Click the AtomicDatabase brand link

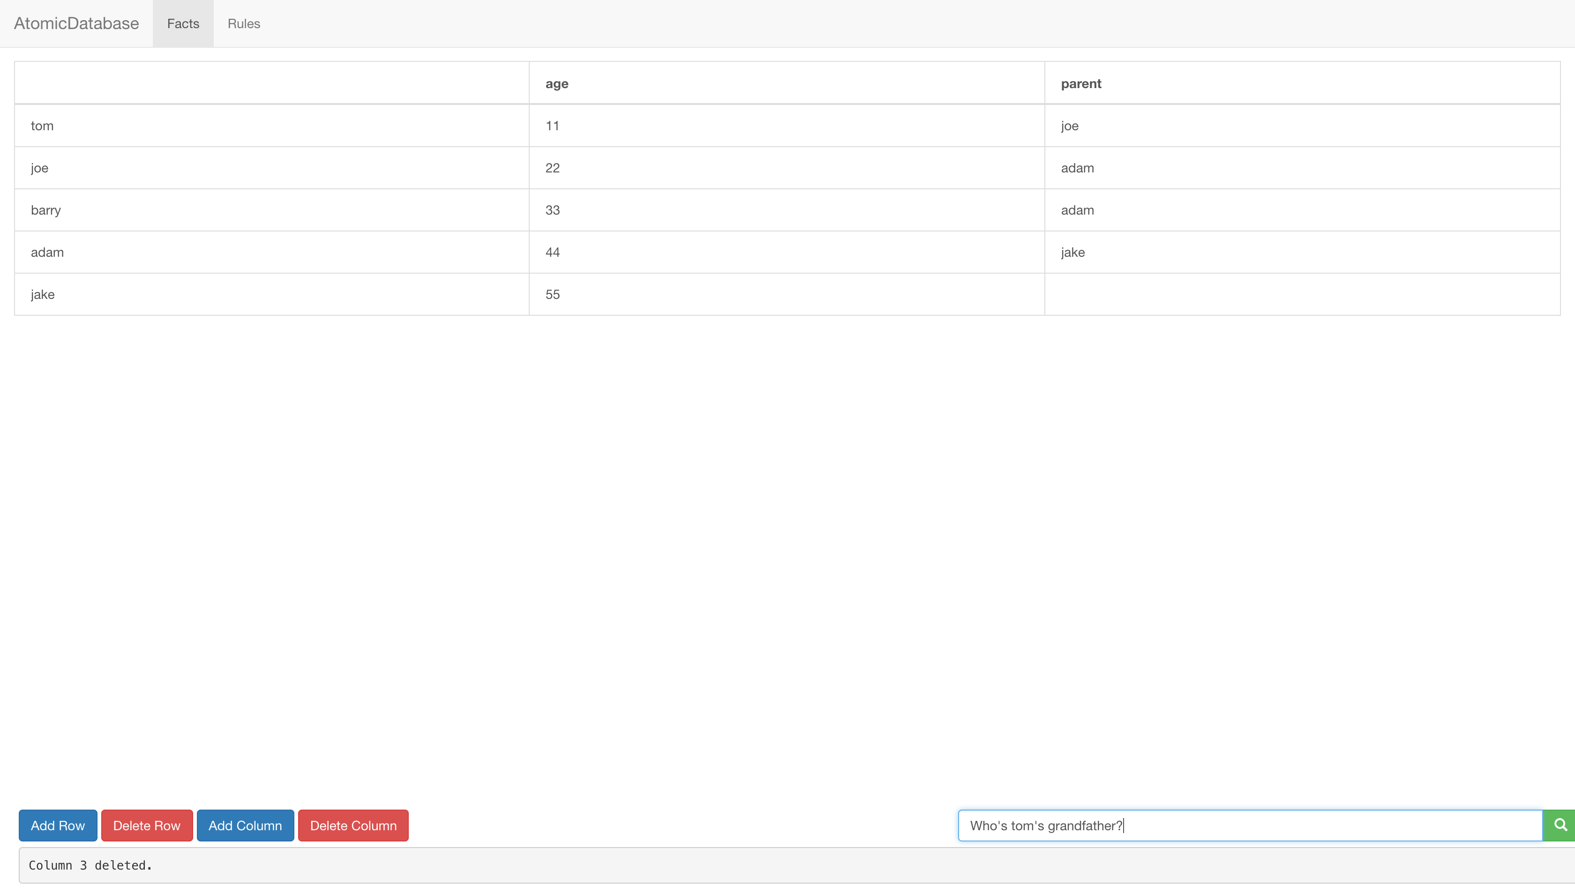(76, 23)
